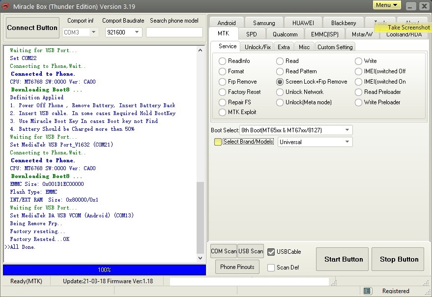Click the log panel scrollbar thumb
This screenshot has width=432, height=297.
point(201,218)
